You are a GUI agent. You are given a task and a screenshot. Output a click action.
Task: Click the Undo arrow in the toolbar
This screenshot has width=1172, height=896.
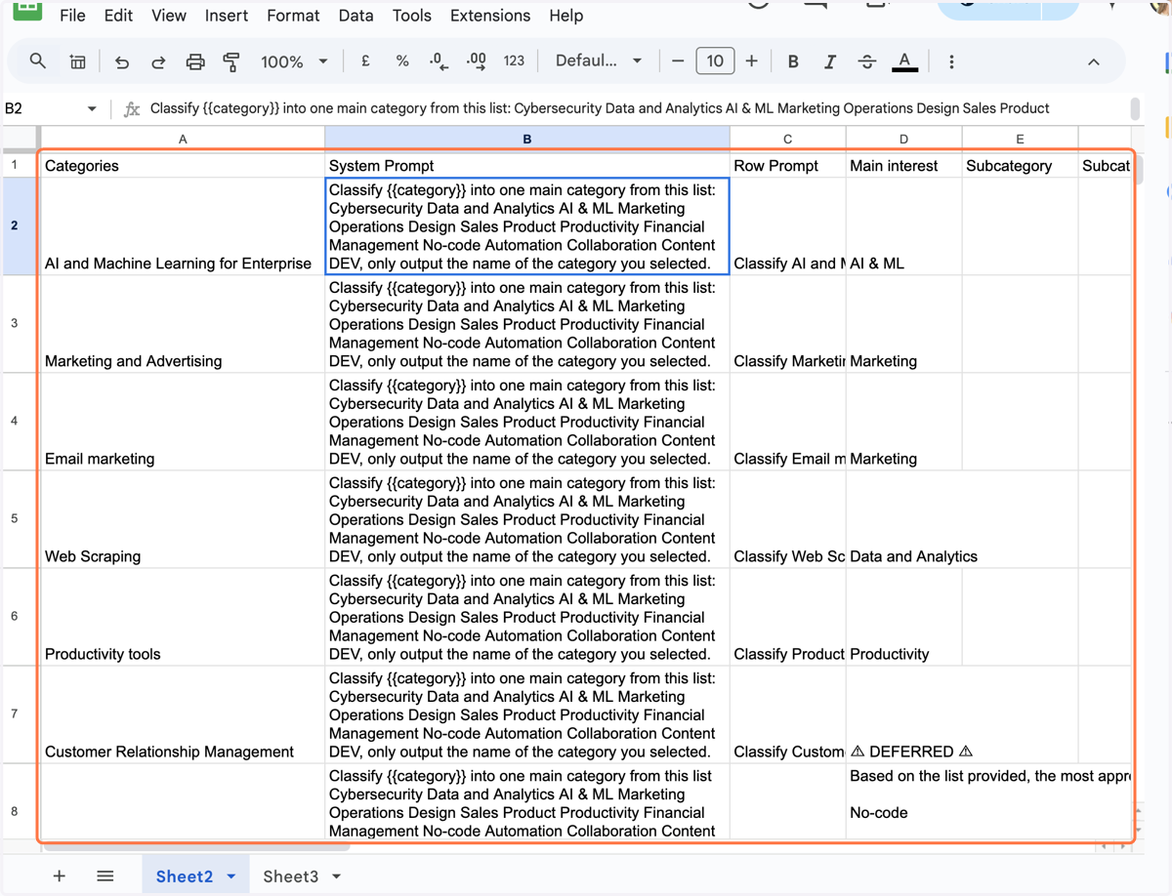click(x=121, y=61)
